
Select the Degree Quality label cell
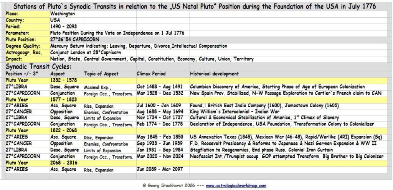click(x=27, y=46)
